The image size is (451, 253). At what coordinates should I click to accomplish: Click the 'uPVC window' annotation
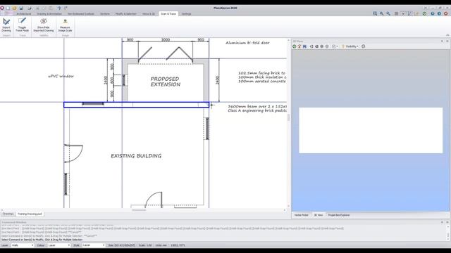coord(61,76)
